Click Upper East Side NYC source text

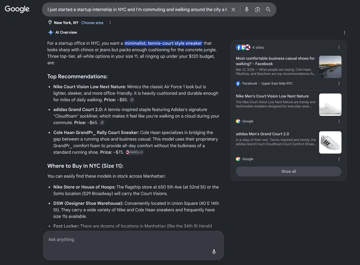(277, 83)
